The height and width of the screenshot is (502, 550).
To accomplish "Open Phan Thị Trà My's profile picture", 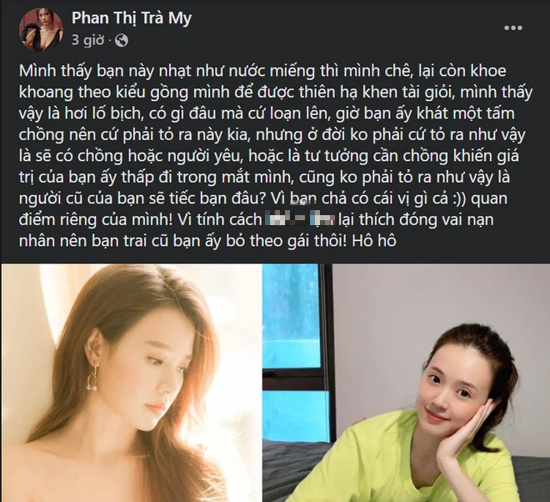I will point(41,30).
